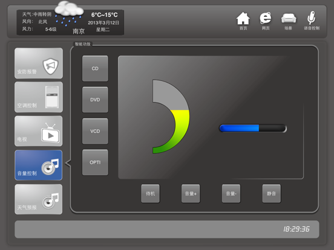Open the 天气预报 weather forecast tile

[x=39, y=199]
